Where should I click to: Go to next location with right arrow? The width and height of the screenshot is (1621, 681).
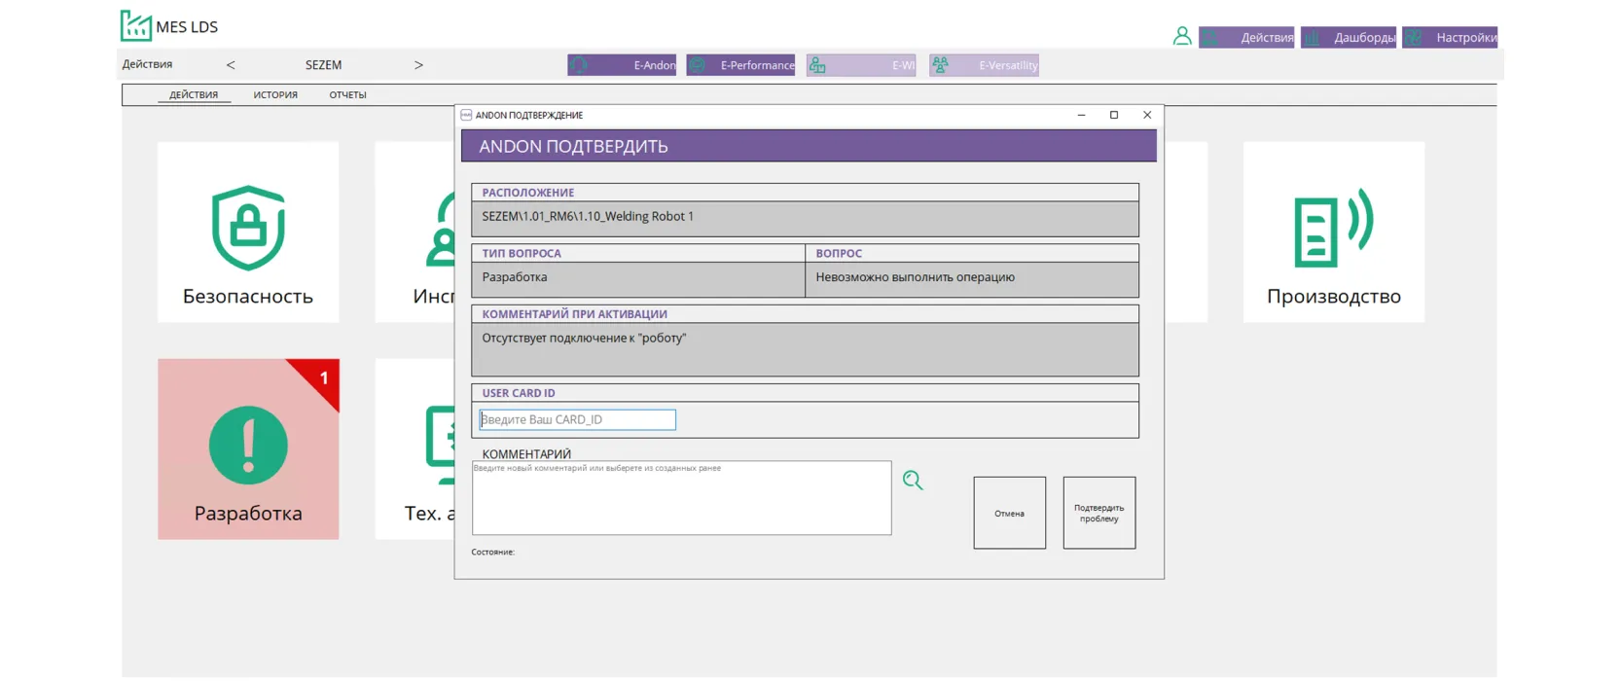[418, 65]
